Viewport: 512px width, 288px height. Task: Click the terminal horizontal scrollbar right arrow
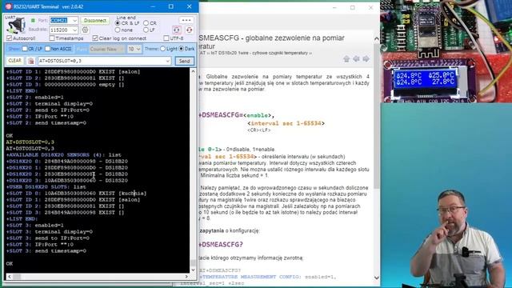click(x=186, y=277)
